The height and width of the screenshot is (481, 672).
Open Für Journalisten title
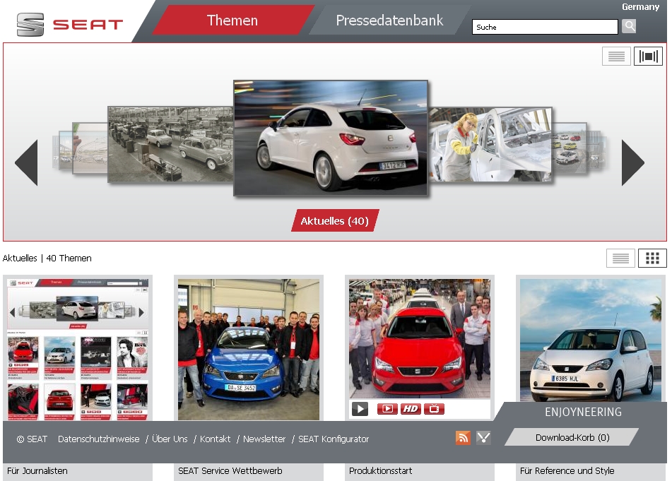[x=37, y=470]
